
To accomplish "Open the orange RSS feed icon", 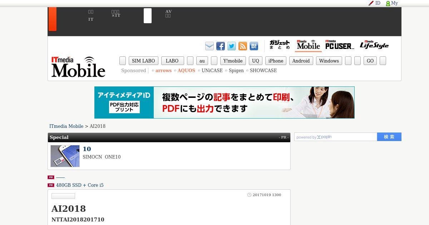I will pos(243,46).
